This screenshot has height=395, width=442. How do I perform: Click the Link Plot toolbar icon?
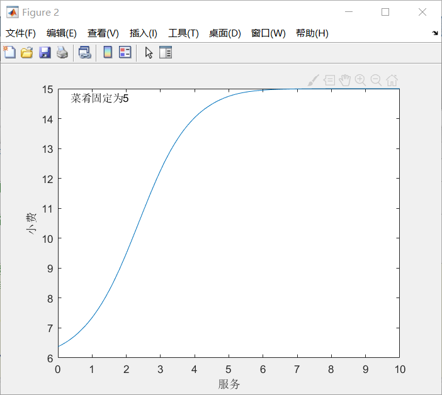tap(84, 52)
